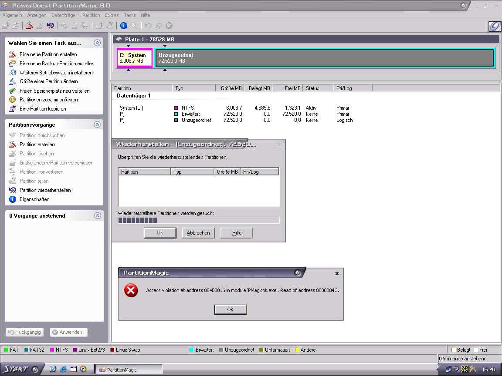The image size is (502, 376).
Task: Click the START button
Action: pyautogui.click(x=21, y=369)
